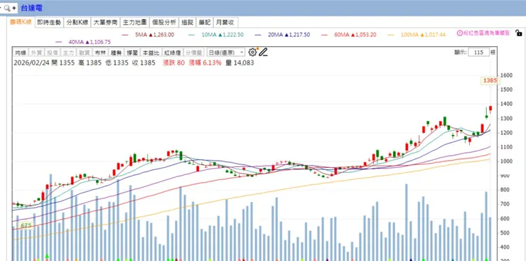Switch to the 籌碼K線 tab
The height and width of the screenshot is (261, 526).
click(21, 23)
